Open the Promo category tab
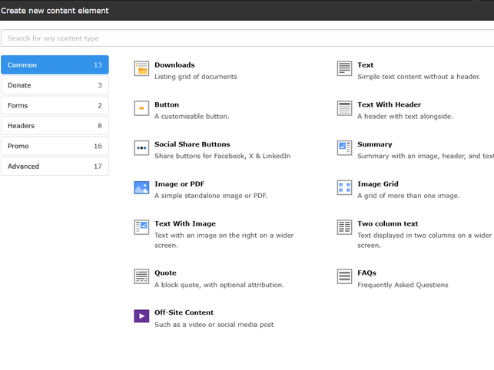The width and height of the screenshot is (494, 370). (55, 146)
